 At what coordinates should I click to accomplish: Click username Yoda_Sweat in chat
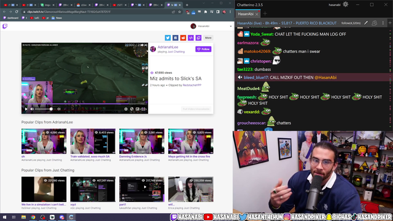(262, 34)
